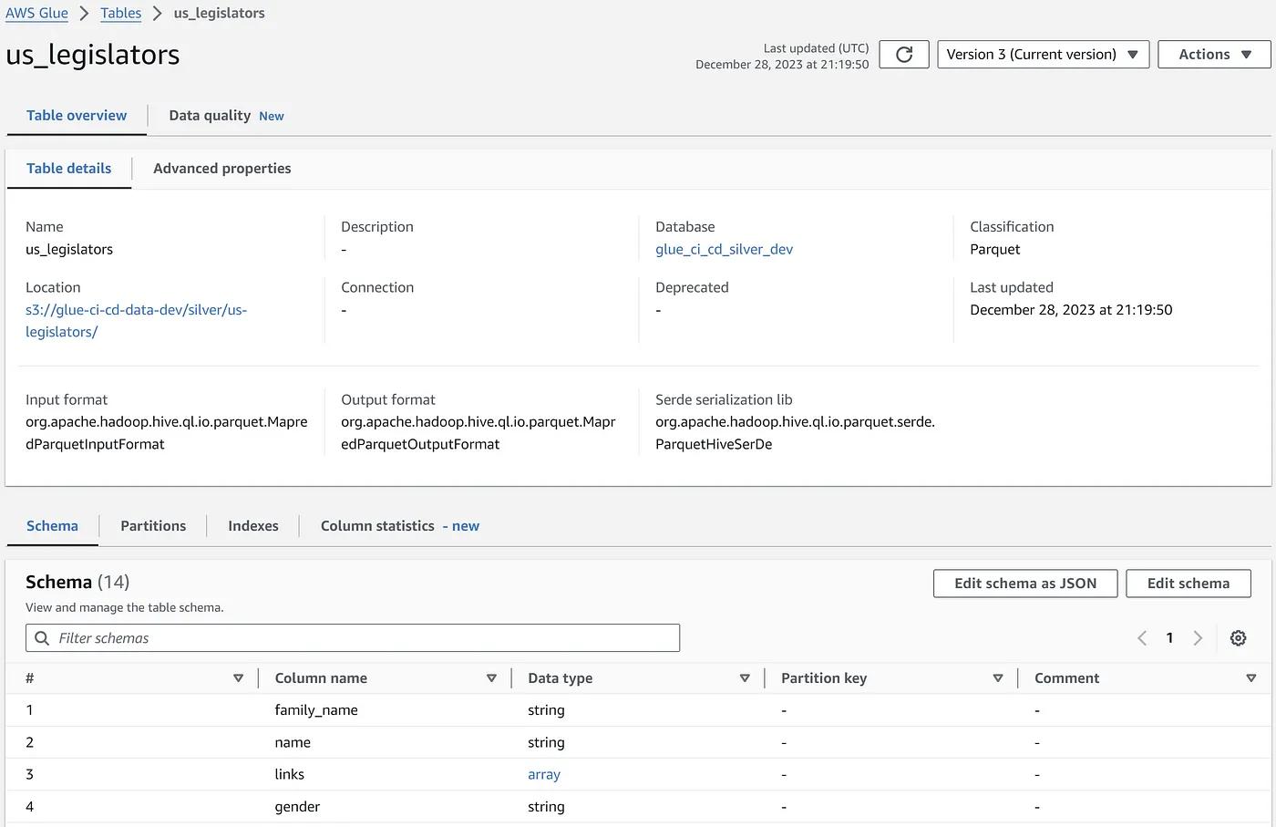The image size is (1276, 827).
Task: Select page number 1 in schema pagination
Action: click(1169, 638)
